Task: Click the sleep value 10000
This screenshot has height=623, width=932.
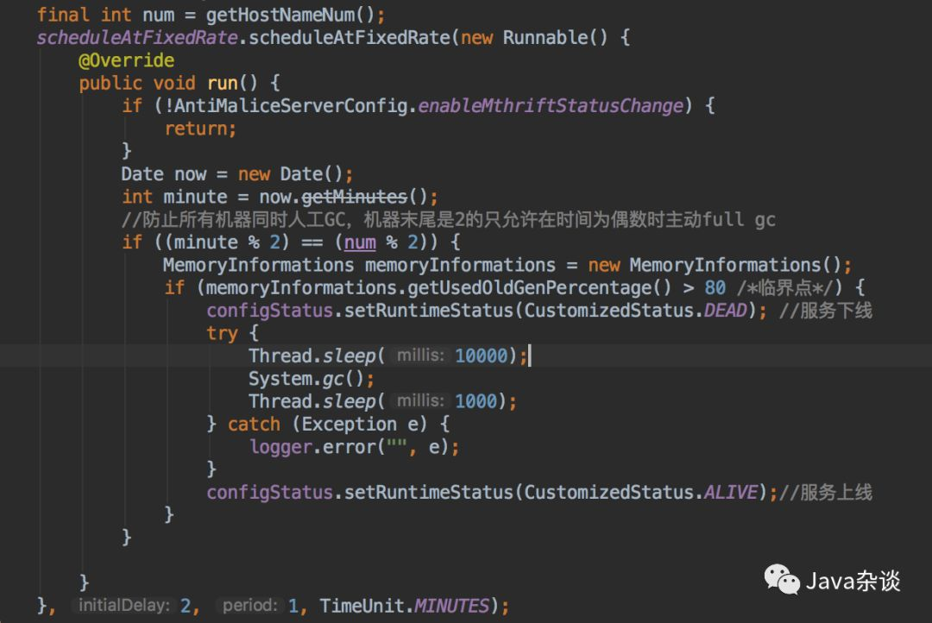Action: coord(482,356)
